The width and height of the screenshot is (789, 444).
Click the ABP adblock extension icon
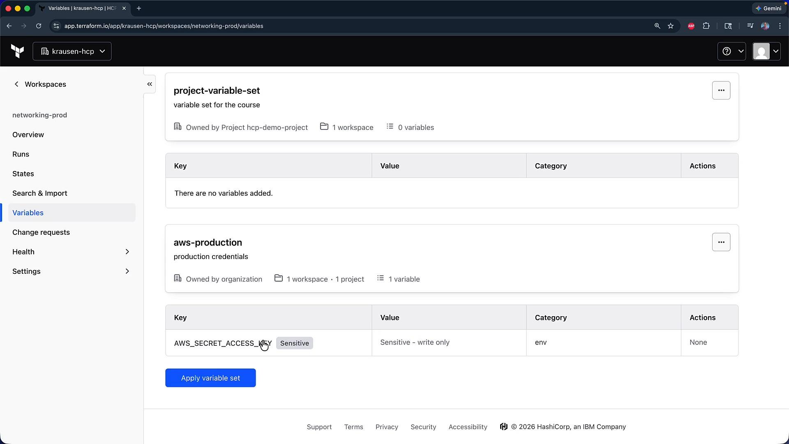[x=691, y=26]
